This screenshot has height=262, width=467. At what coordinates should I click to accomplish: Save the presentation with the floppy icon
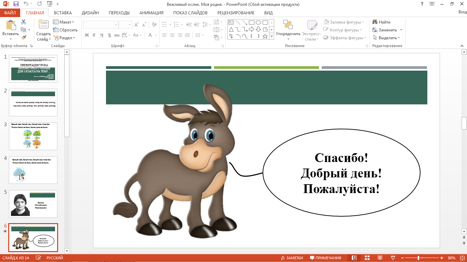16,4
